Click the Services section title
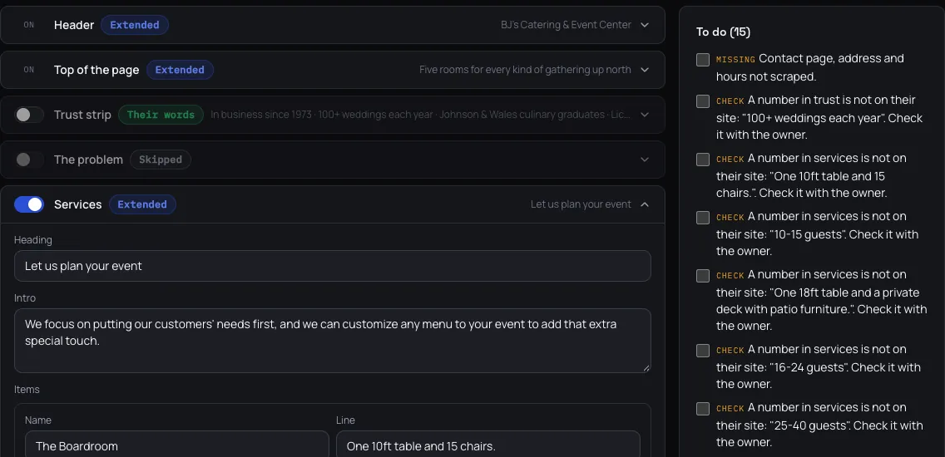Image resolution: width=945 pixels, height=457 pixels. tap(77, 204)
